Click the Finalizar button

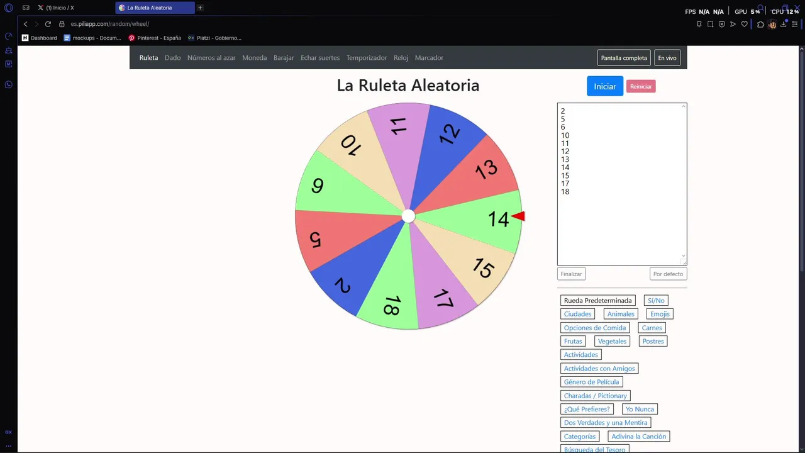[x=571, y=274]
